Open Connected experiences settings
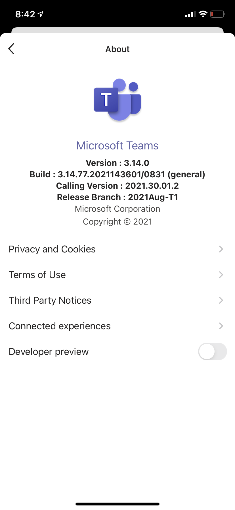 (x=60, y=326)
